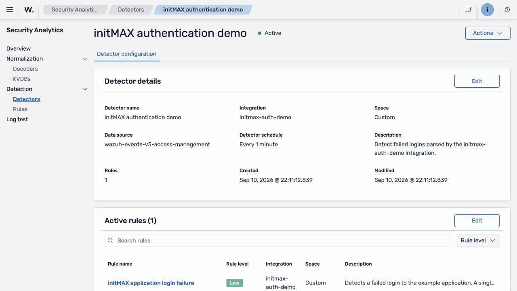517x291 pixels.
Task: Click the Description column header
Action: (358, 264)
